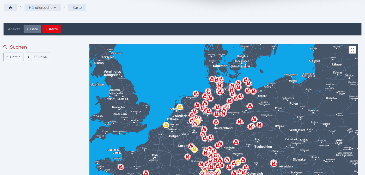The height and width of the screenshot is (175, 365).
Task: Pick the yellow marker near Luxembourg
Action: point(194,149)
